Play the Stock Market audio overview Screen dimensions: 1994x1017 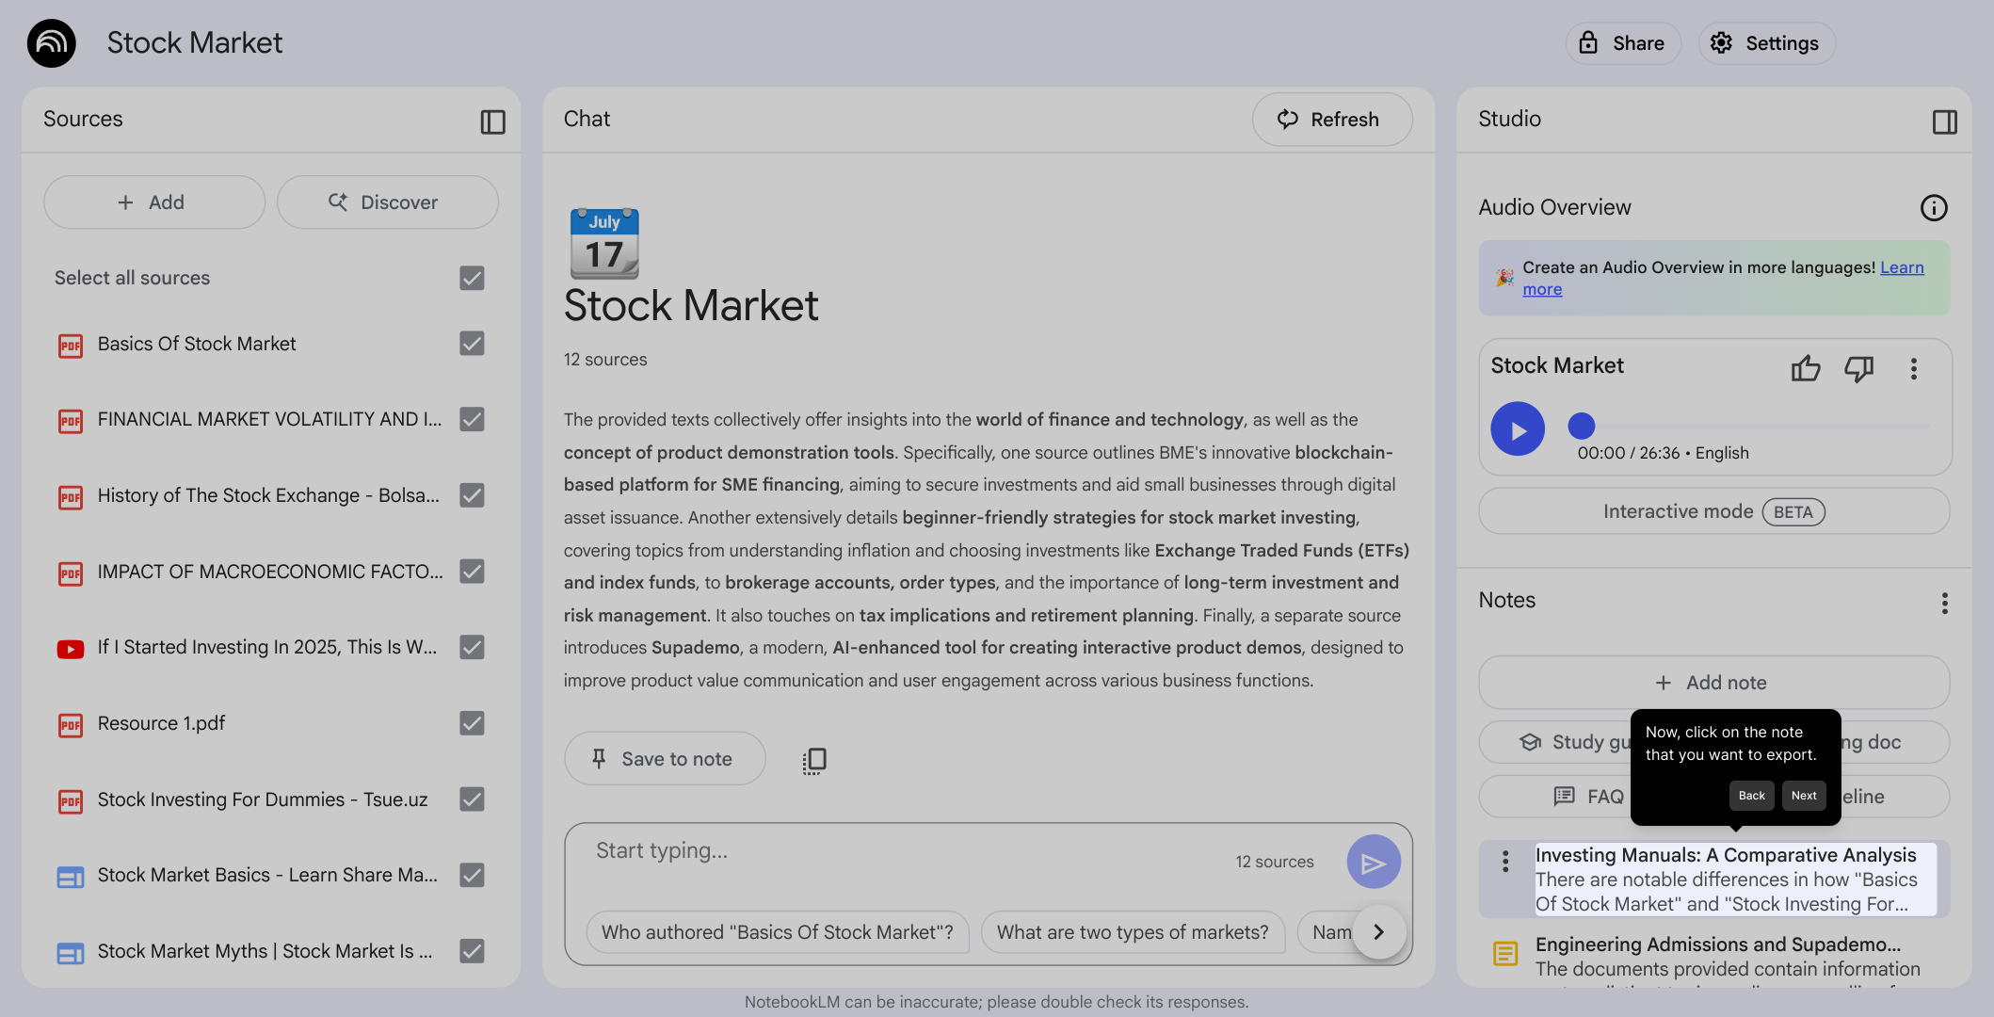[x=1517, y=429]
